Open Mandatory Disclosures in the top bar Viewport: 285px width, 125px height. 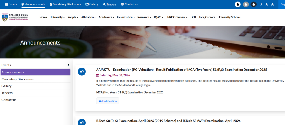click(65, 4)
